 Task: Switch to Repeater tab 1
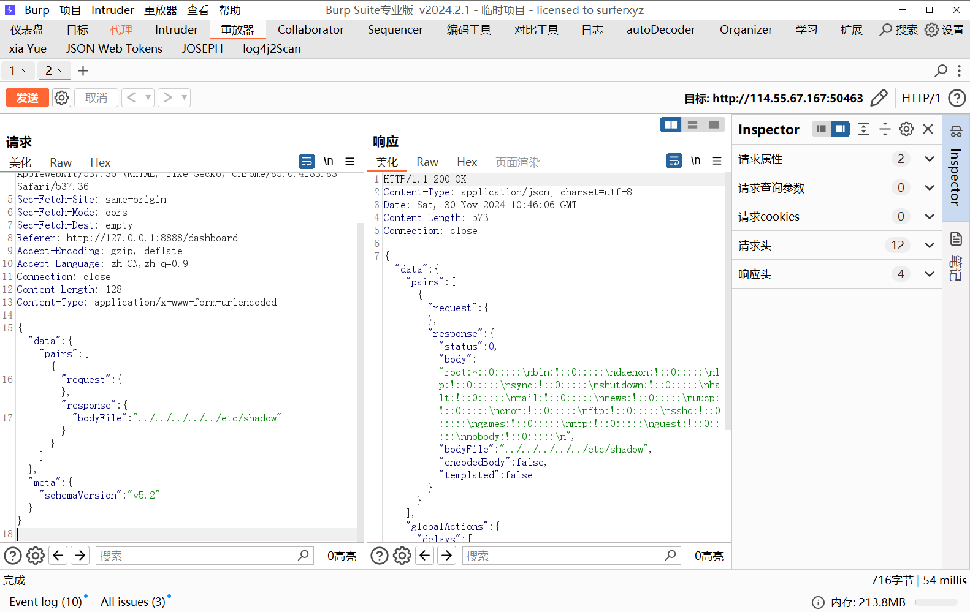point(12,70)
